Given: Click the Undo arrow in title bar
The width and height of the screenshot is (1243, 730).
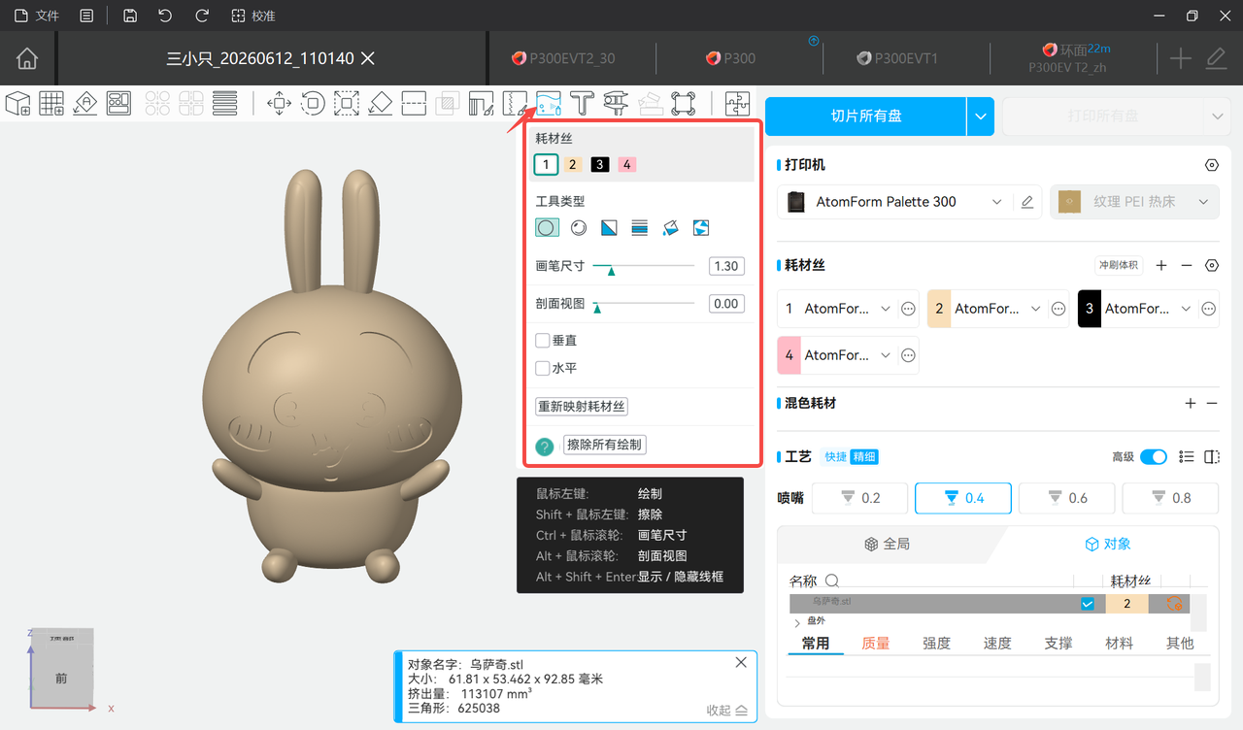Looking at the screenshot, I should coord(165,16).
